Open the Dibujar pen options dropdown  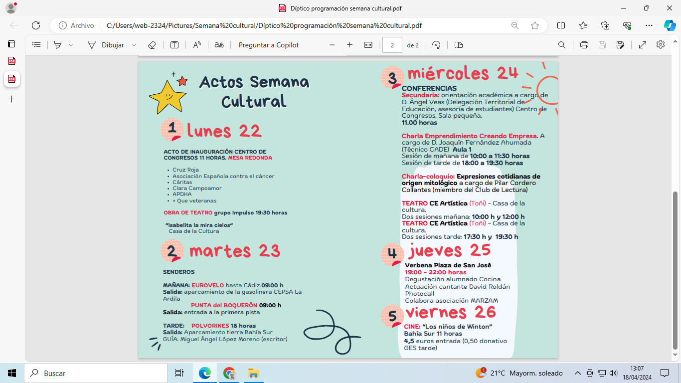(134, 45)
